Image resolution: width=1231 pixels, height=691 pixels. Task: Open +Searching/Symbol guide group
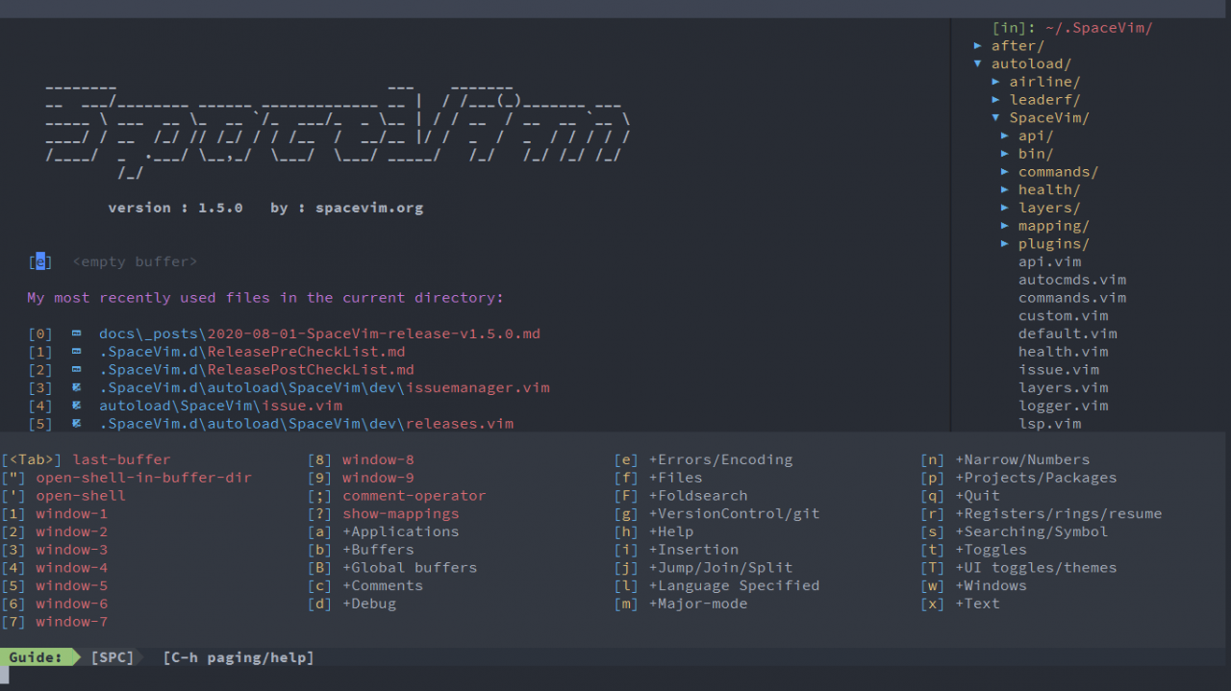(1032, 531)
